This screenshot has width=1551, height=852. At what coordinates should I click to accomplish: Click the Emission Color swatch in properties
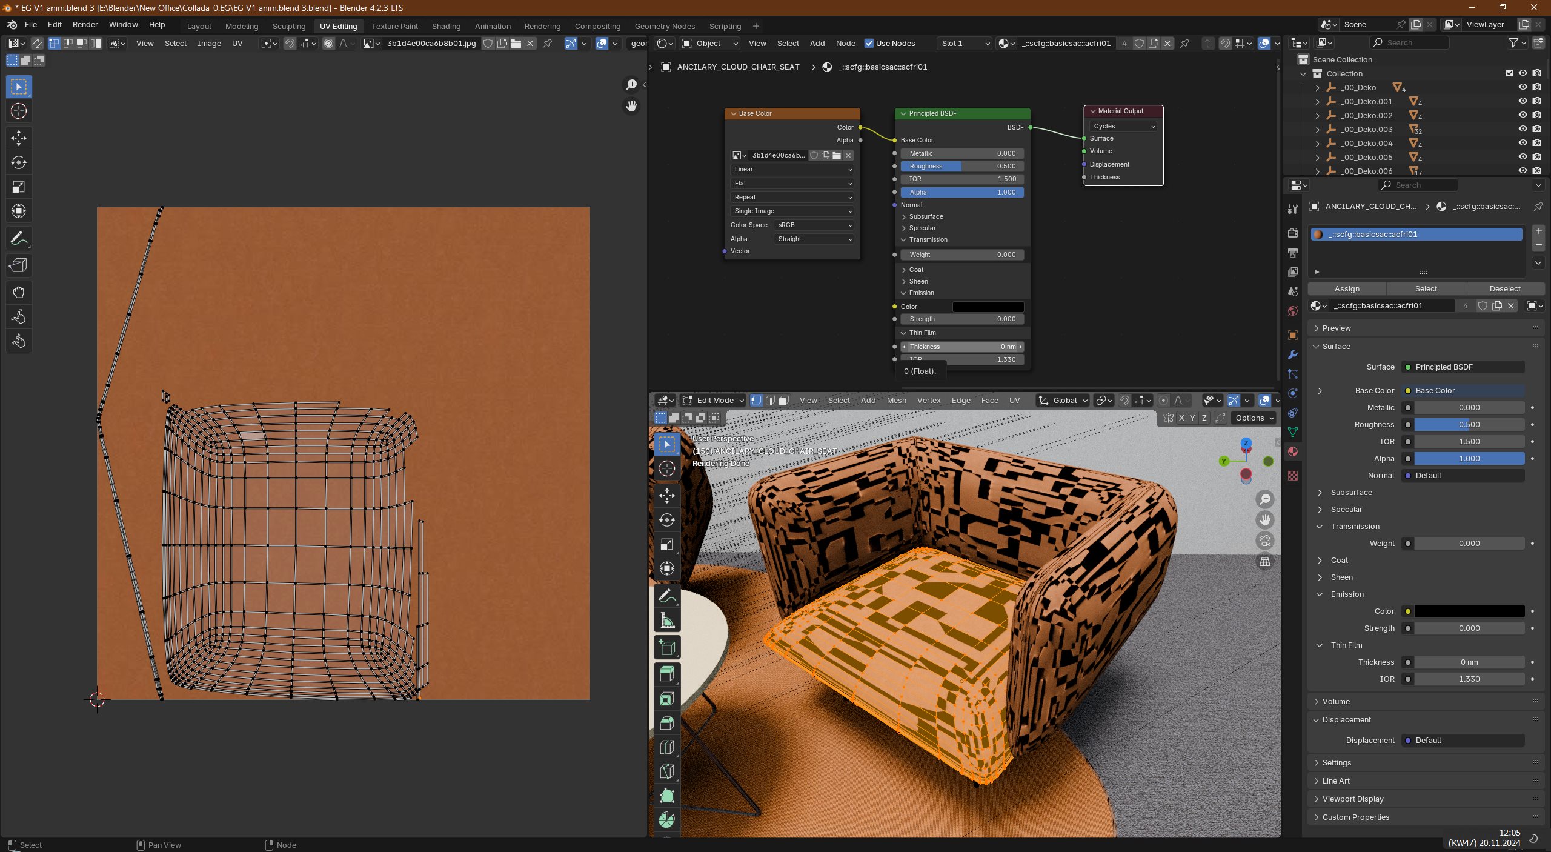tap(1469, 611)
